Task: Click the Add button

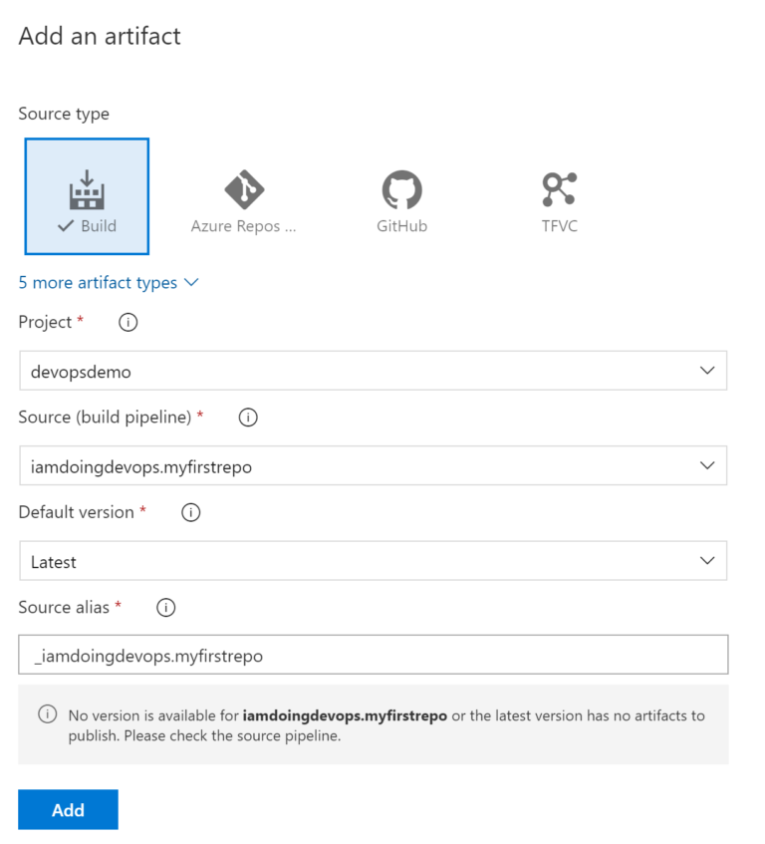Action: pos(68,809)
